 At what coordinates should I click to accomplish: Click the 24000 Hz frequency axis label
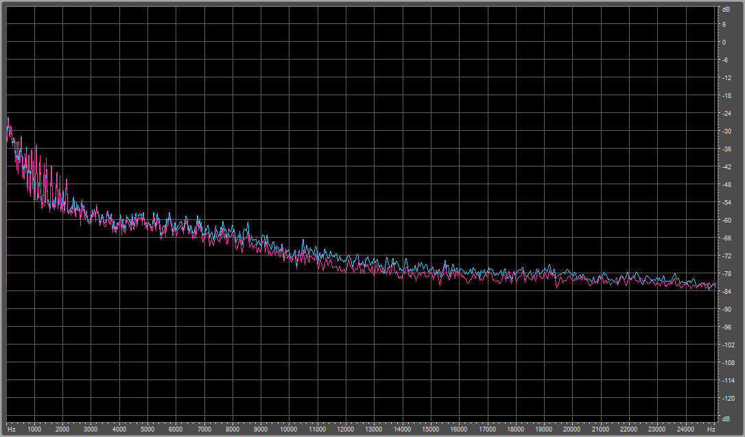pyautogui.click(x=685, y=429)
